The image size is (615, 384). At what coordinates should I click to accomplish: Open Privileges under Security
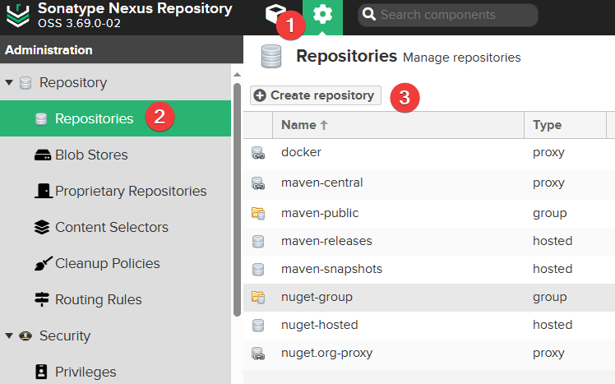pyautogui.click(x=86, y=372)
